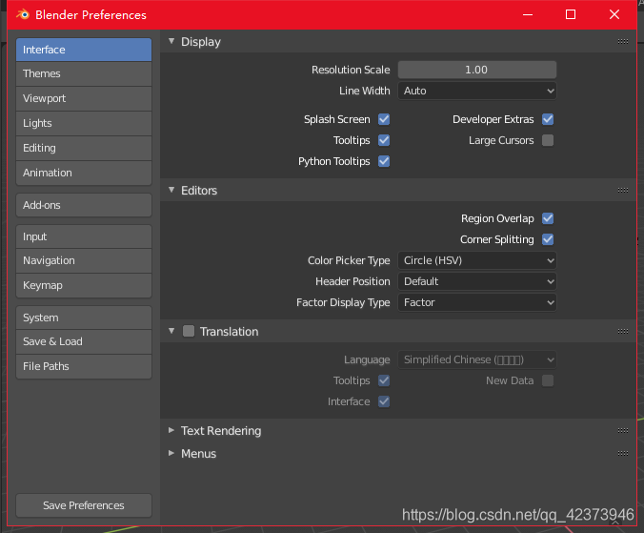Screen dimensions: 644x533
Task: Collapse the Editors panel
Action: [171, 191]
